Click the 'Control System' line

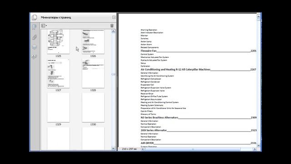click(147, 54)
